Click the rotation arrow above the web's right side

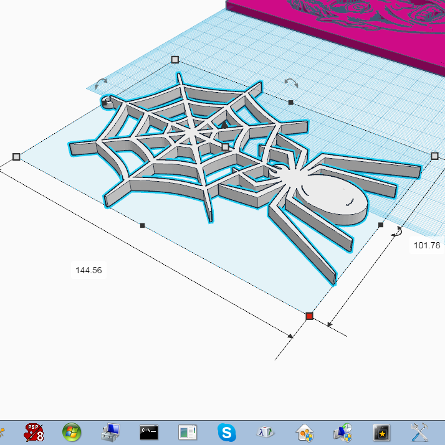291,83
